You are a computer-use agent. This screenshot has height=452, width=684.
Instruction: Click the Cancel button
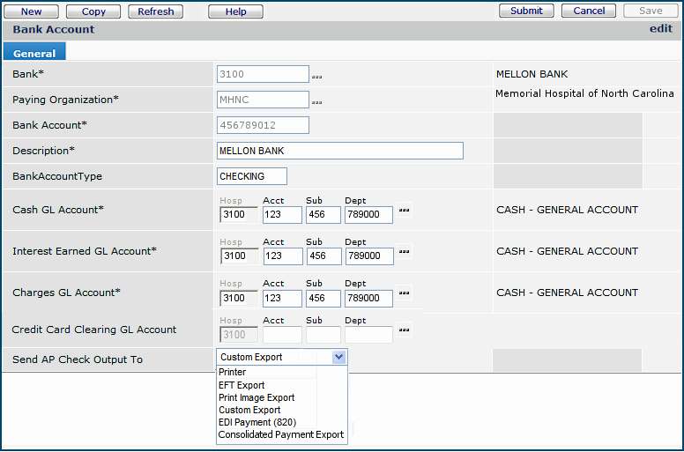click(589, 11)
